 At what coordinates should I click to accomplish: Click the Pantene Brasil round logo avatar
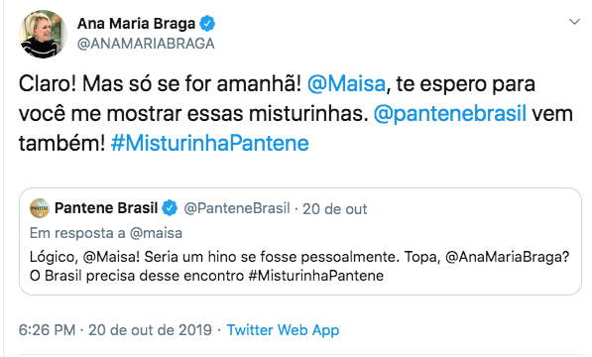(x=40, y=208)
